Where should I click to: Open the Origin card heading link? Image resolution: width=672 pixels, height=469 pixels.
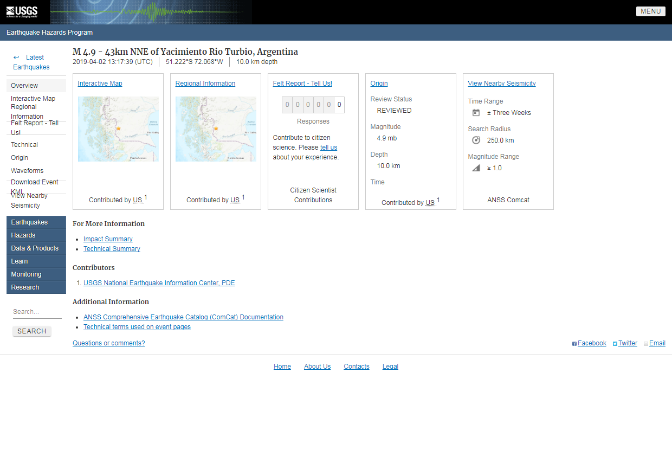click(x=379, y=83)
